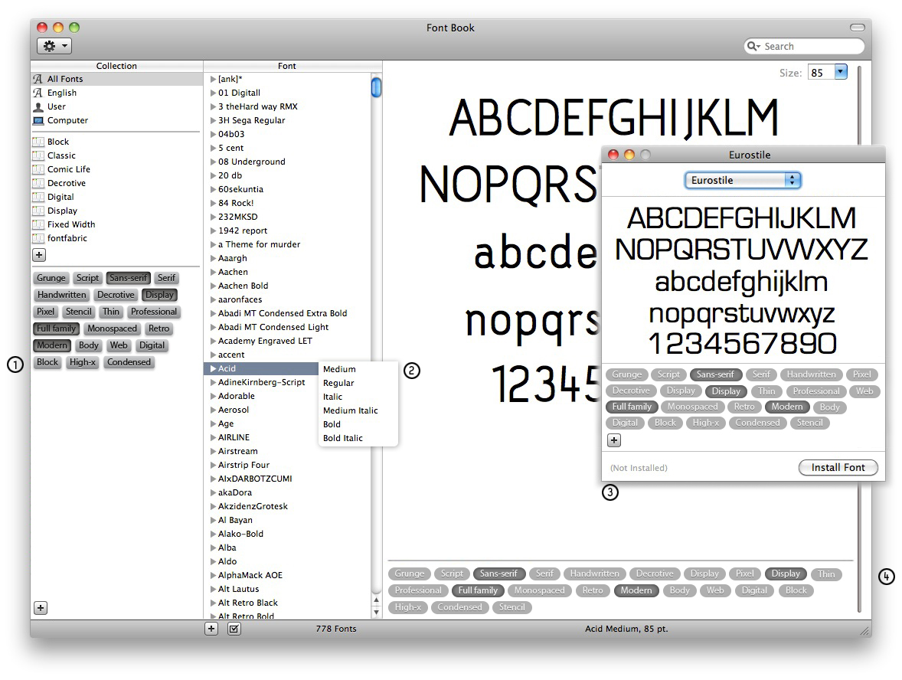Viewport: 902px width, 680px height.
Task: Open the Fixed Width collection
Action: click(x=117, y=224)
